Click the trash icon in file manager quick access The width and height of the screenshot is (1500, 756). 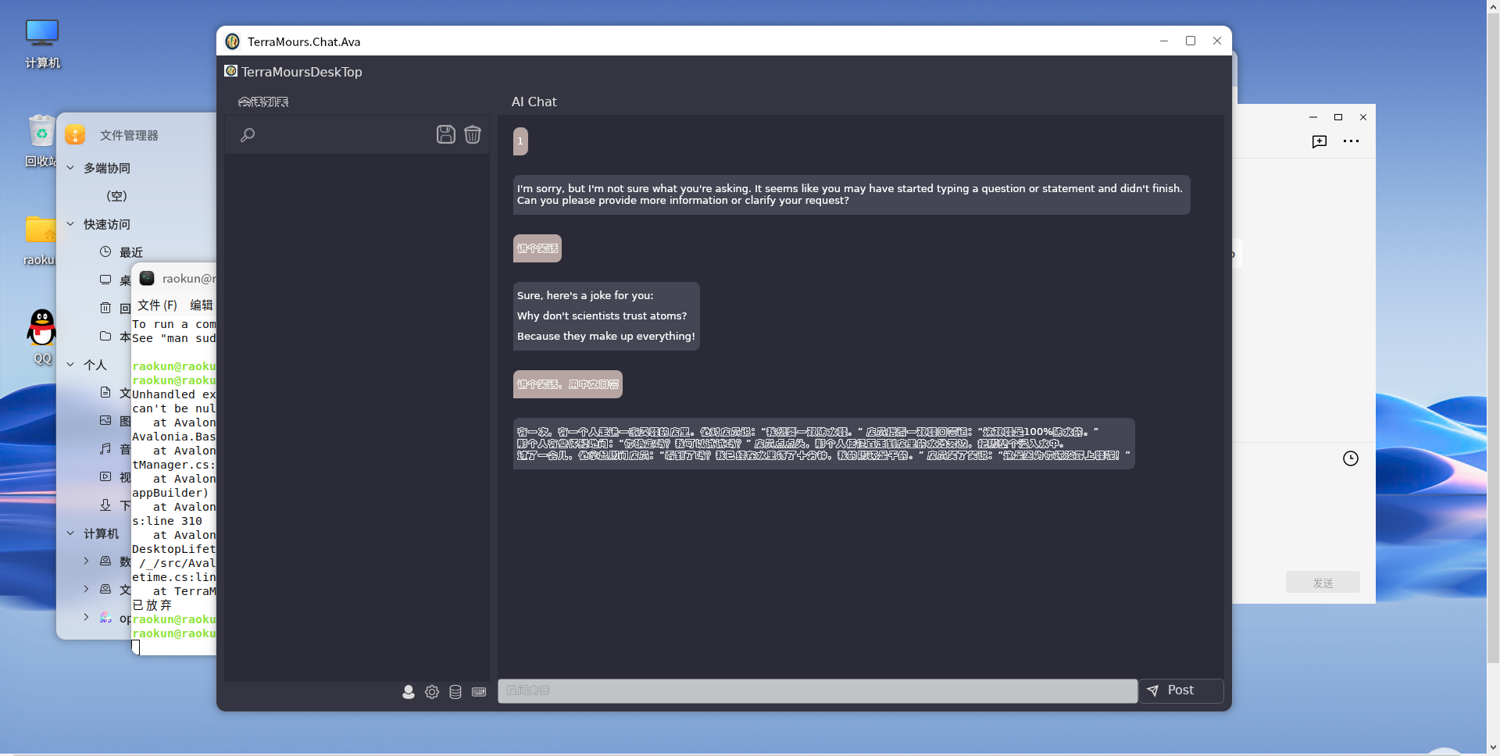[105, 308]
